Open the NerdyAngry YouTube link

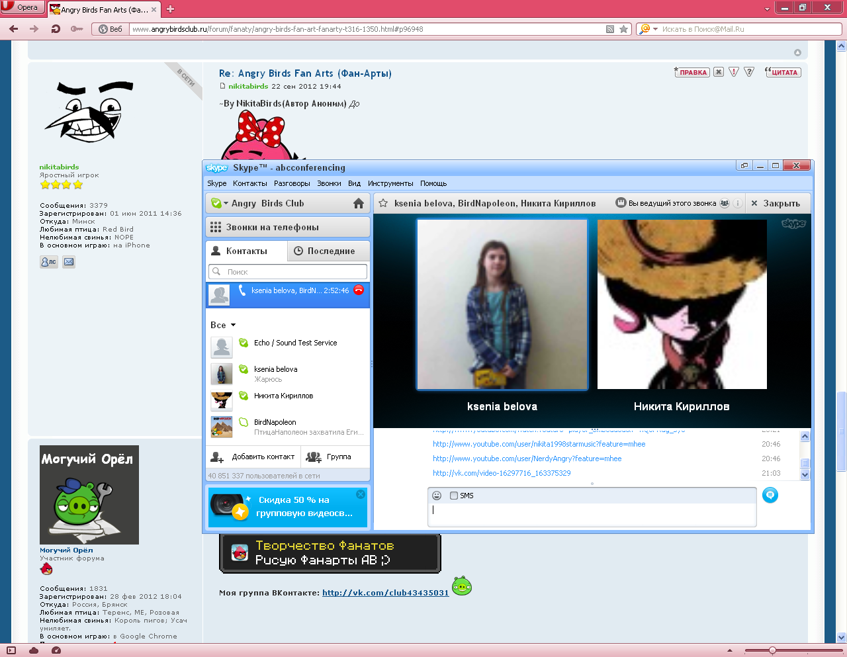tap(527, 459)
